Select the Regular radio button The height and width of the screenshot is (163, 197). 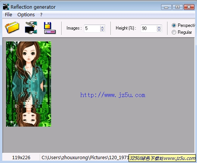click(x=174, y=32)
